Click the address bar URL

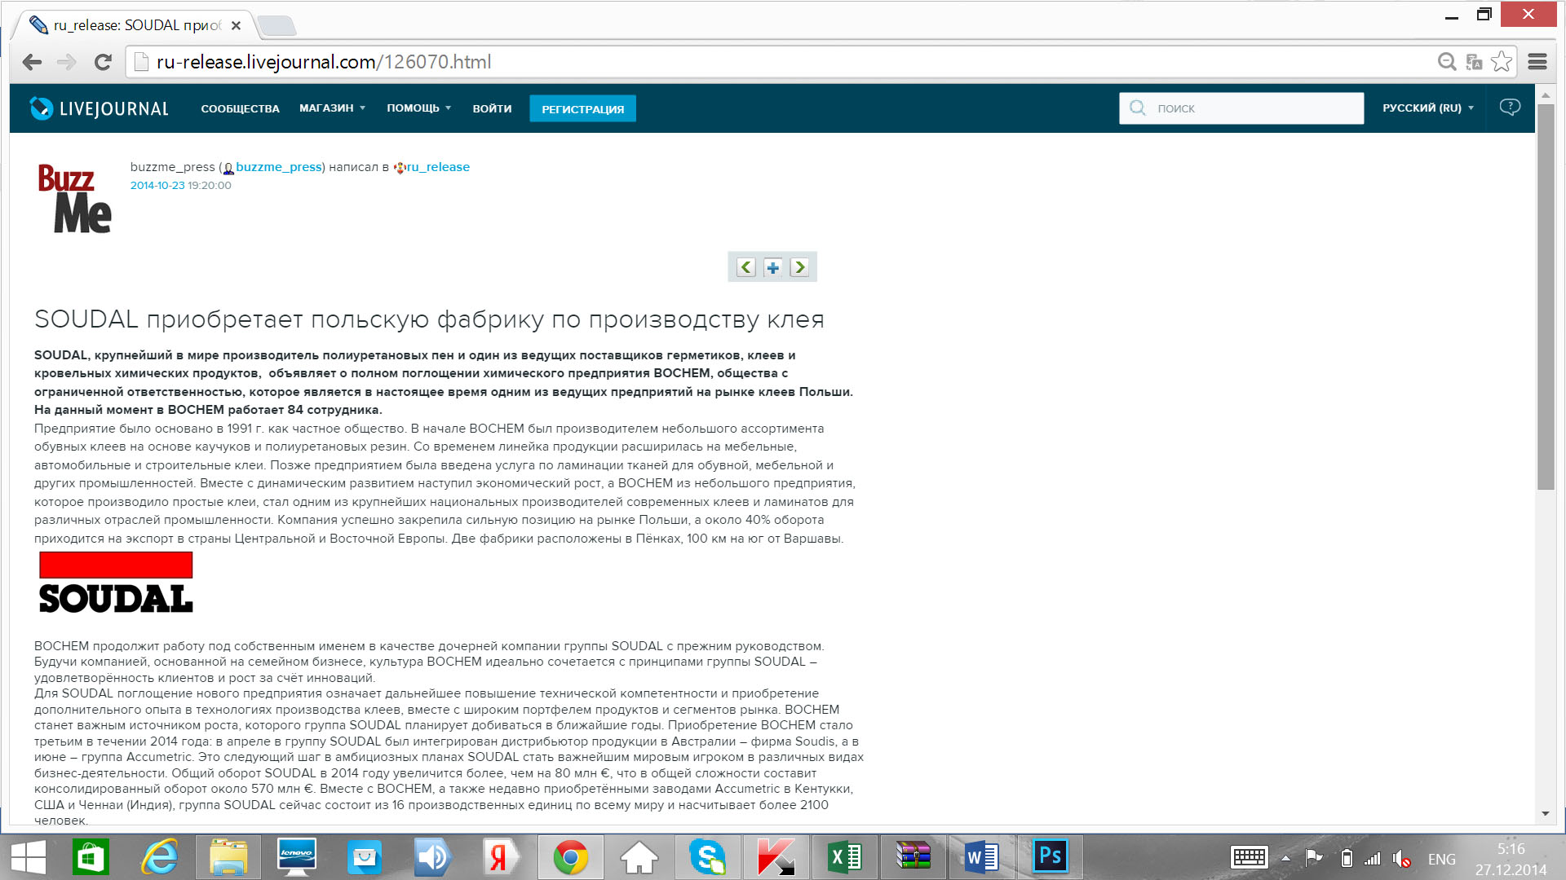[x=324, y=62]
